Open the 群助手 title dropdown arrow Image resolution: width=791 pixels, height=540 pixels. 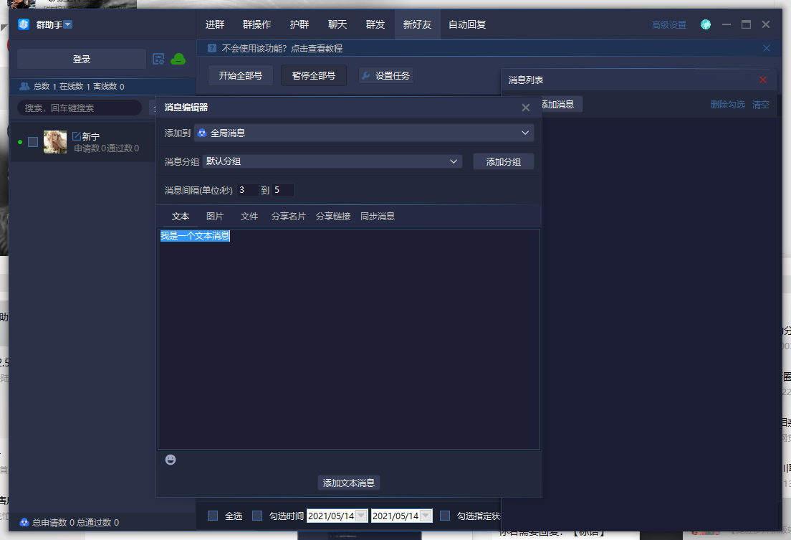pos(68,24)
